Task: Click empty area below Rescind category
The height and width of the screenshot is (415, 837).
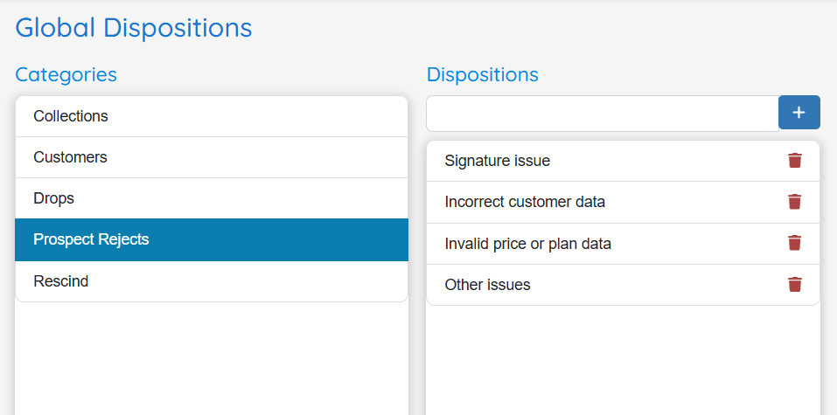Action: click(x=212, y=358)
